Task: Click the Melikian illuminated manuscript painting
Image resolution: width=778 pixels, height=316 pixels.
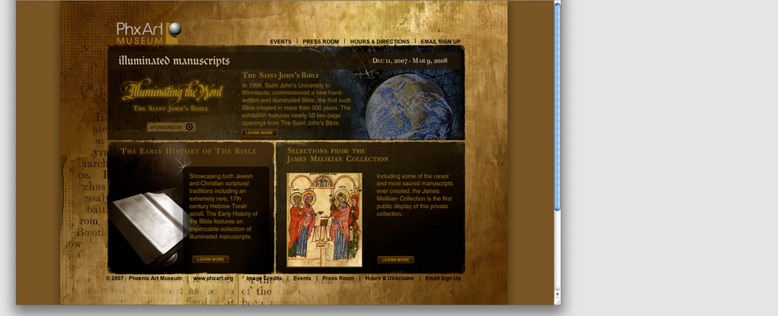Action: pos(324,220)
